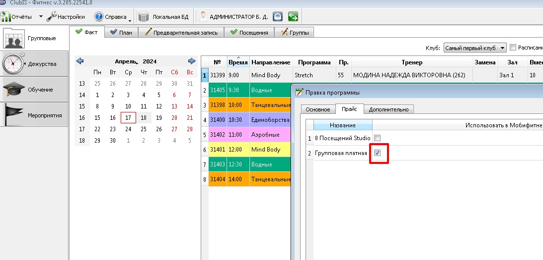Image resolution: width=543 pixels, height=260 pixels.
Task: Select the 31403 12:30 Водные row
Action: [x=250, y=164]
